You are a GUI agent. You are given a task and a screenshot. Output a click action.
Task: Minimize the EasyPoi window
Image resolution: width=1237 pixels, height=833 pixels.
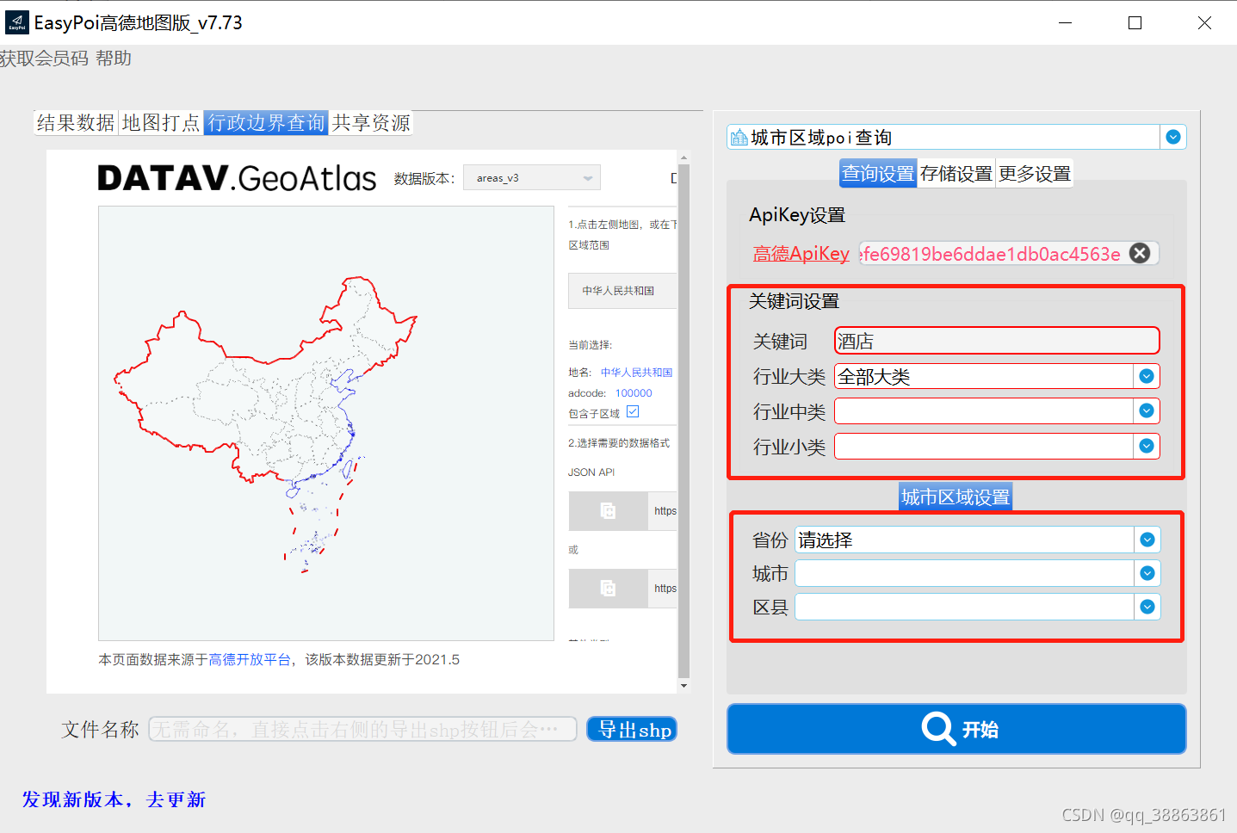[1065, 22]
